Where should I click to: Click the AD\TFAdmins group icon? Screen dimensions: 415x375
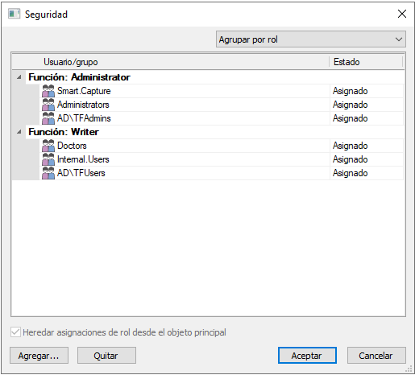[x=48, y=118]
